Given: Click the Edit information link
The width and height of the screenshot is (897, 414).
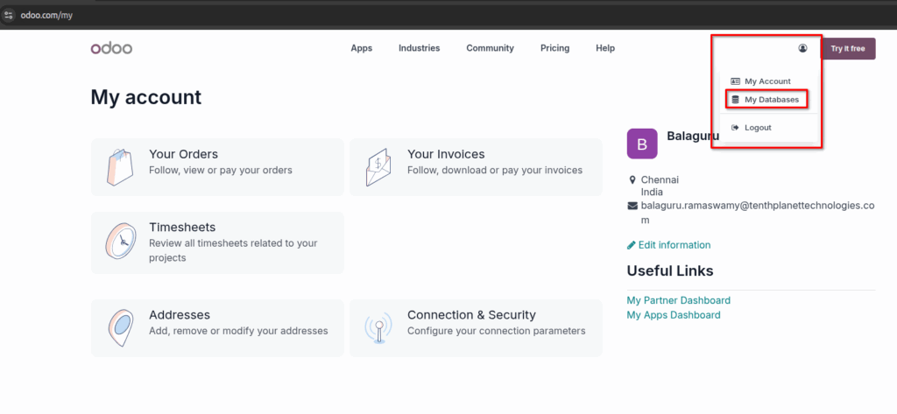Looking at the screenshot, I should 675,245.
